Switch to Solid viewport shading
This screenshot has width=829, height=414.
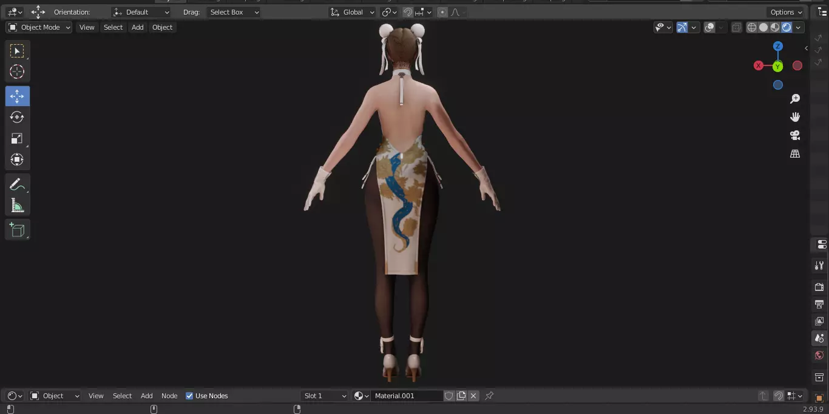point(763,27)
